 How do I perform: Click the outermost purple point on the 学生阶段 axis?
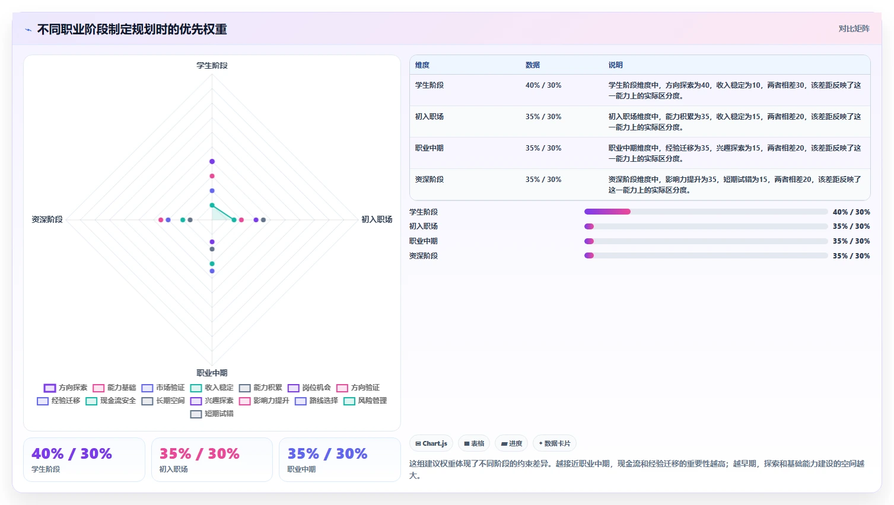(212, 161)
